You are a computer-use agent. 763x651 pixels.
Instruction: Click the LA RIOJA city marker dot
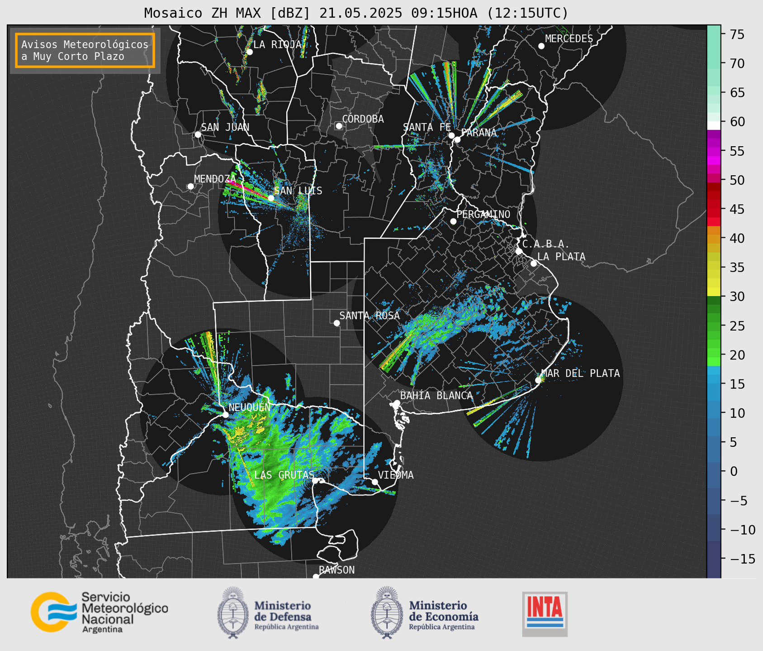pyautogui.click(x=249, y=52)
